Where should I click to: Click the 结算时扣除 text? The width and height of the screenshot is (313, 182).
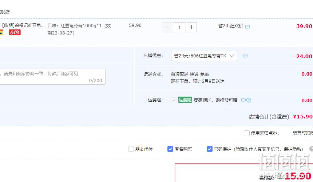(303, 133)
